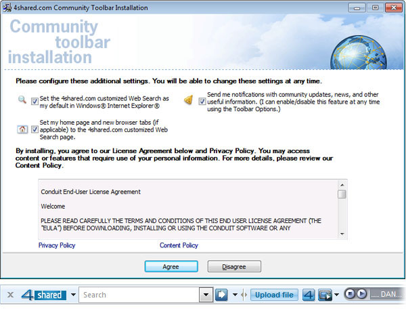Image resolution: width=406 pixels, height=311 pixels.
Task: Click into the toolbar Search field
Action: [x=139, y=295]
